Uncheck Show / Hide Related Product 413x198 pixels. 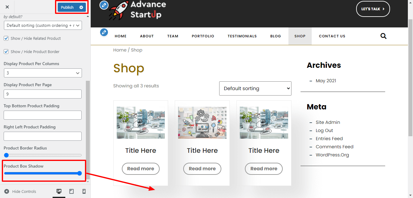pyautogui.click(x=6, y=38)
